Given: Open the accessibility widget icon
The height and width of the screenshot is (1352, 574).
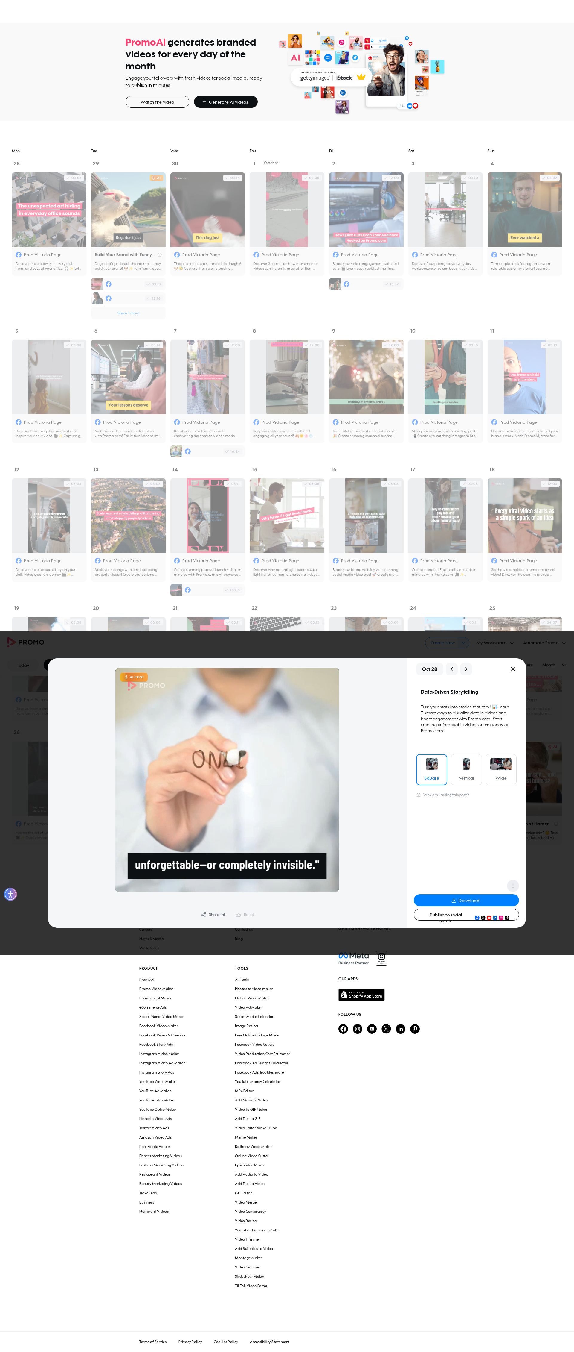Looking at the screenshot, I should click(x=10, y=894).
